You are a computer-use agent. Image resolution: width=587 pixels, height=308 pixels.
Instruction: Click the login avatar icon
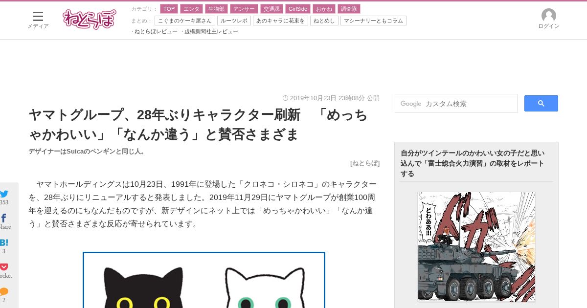[549, 16]
